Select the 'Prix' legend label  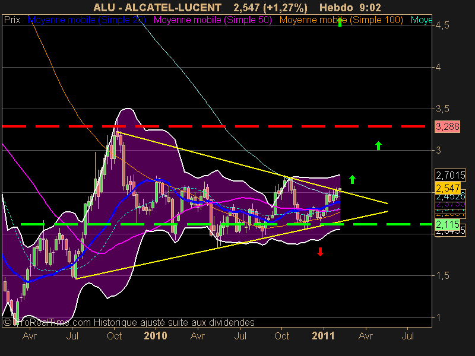coord(12,20)
